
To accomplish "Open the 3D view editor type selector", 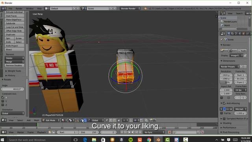I will (4, 120).
